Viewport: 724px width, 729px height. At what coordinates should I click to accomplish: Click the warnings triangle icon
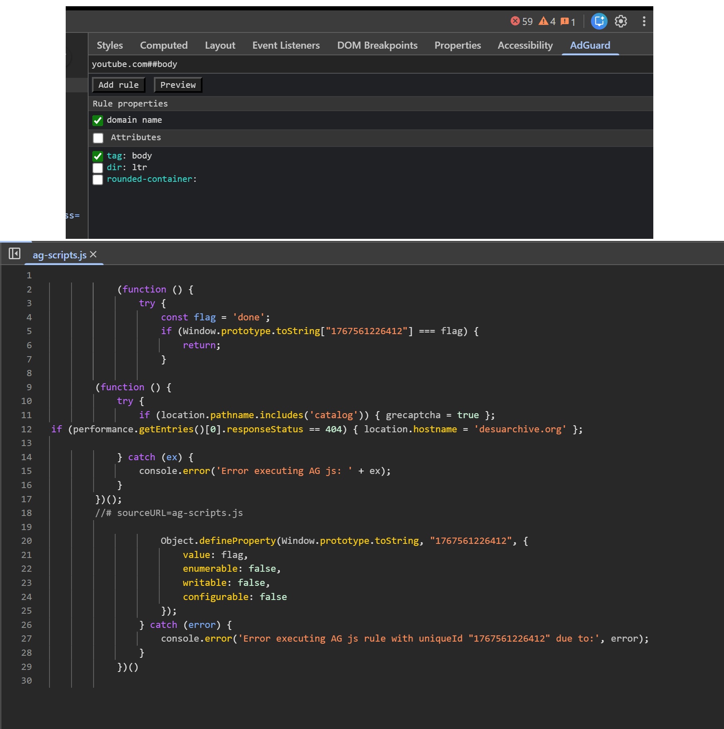tap(543, 21)
